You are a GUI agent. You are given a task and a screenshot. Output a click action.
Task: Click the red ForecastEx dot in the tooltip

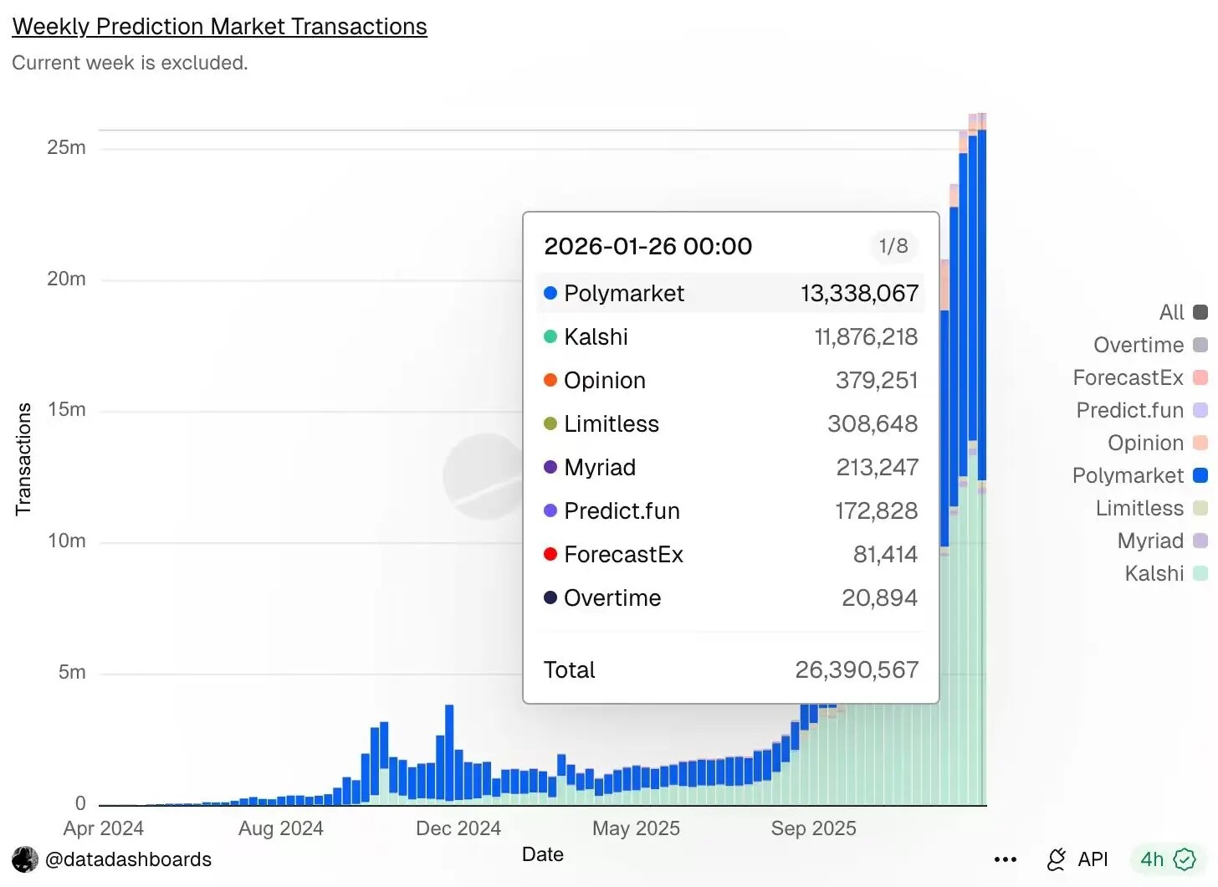(550, 554)
